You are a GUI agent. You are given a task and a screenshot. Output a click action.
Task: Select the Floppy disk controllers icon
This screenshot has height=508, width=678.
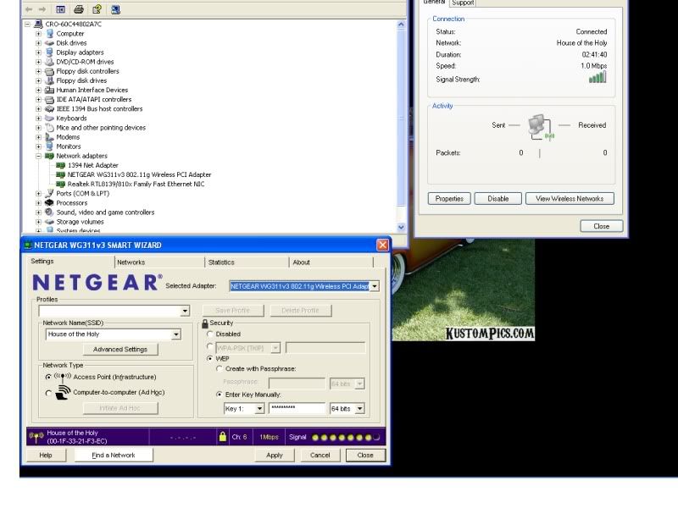[50, 71]
